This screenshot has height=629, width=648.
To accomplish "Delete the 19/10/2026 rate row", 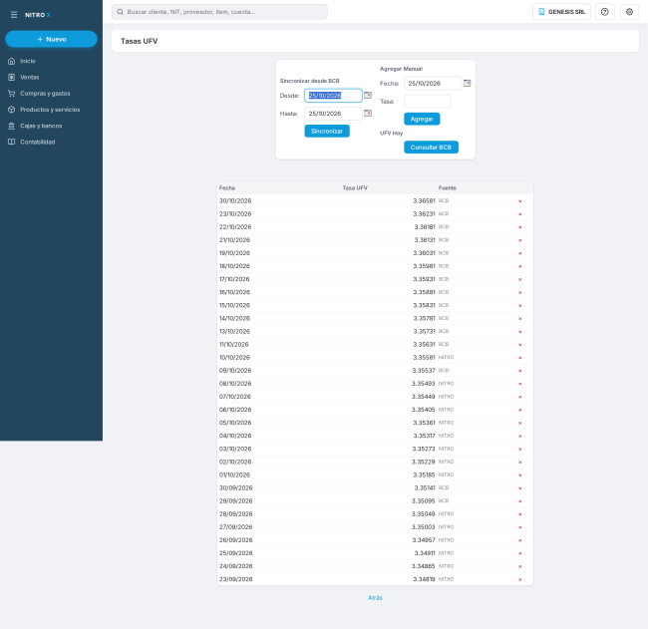I will pyautogui.click(x=519, y=253).
